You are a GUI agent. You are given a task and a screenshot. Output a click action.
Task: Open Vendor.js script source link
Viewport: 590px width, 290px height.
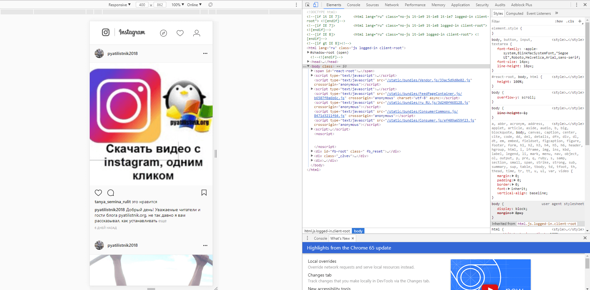428,80
